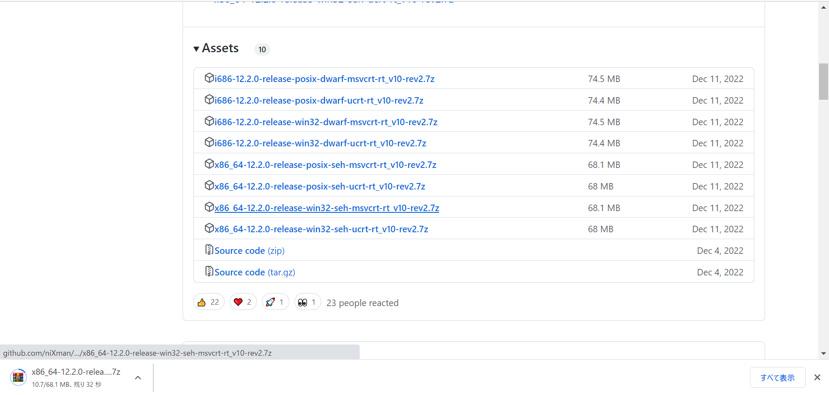
Task: Click package icon beside x86_64 posix-seh-ucrt asset
Action: (x=209, y=185)
